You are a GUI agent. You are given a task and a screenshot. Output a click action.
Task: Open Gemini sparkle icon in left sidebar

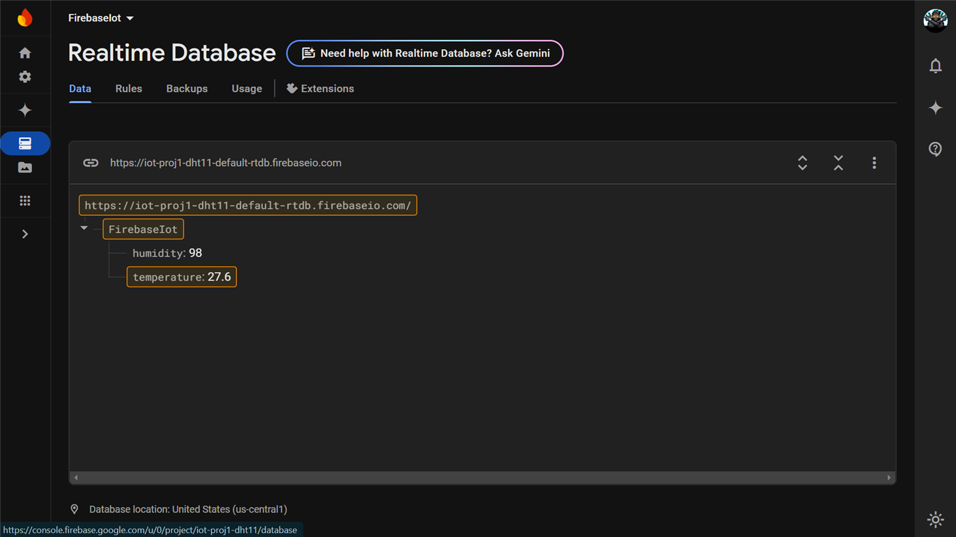[25, 110]
